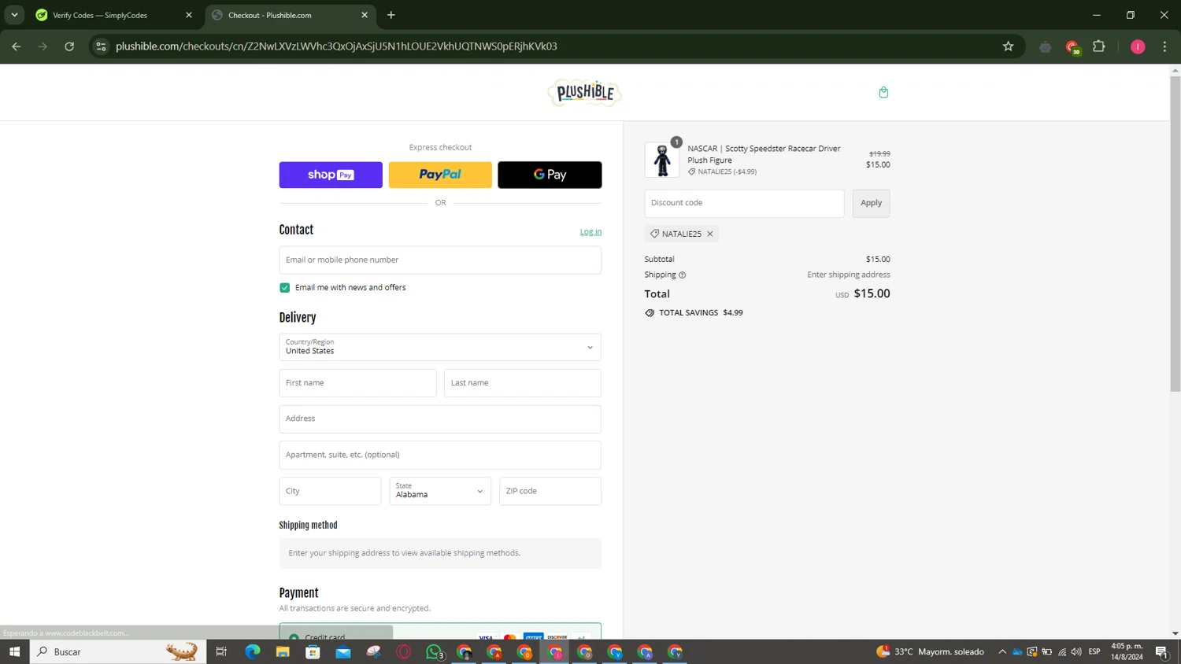Uncheck Email me with news and offers

coord(285,288)
